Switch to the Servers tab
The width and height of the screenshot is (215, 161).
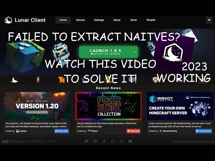click(x=81, y=20)
